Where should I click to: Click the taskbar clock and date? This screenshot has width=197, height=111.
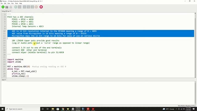pos(188,109)
